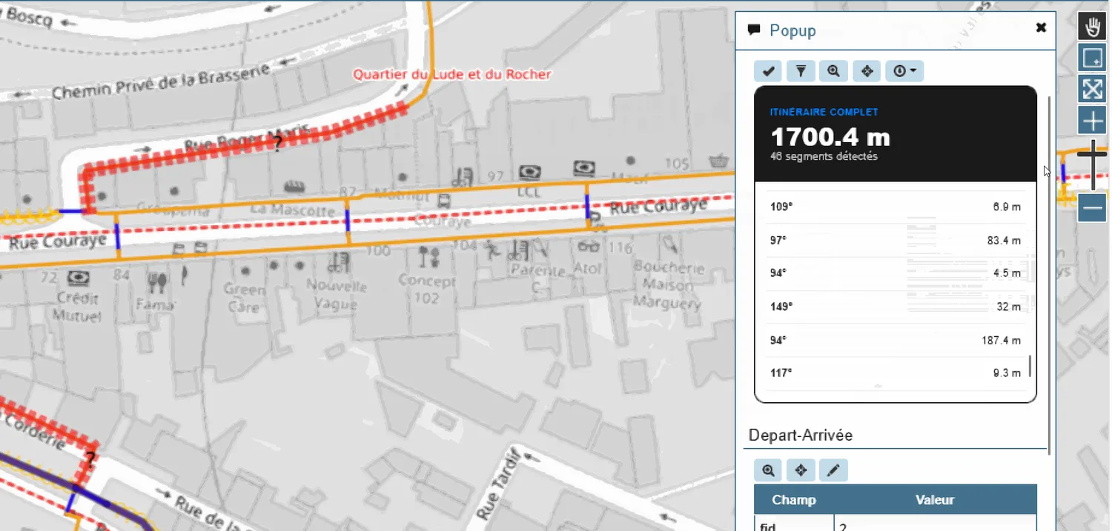This screenshot has height=531, width=1112.
Task: Center map on Depart-Arrivée feature
Action: (801, 470)
